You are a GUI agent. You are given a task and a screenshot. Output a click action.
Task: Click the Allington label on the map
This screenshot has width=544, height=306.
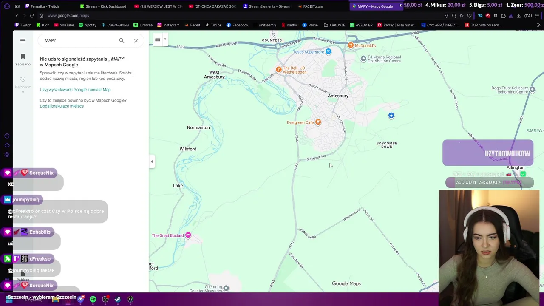(516, 167)
